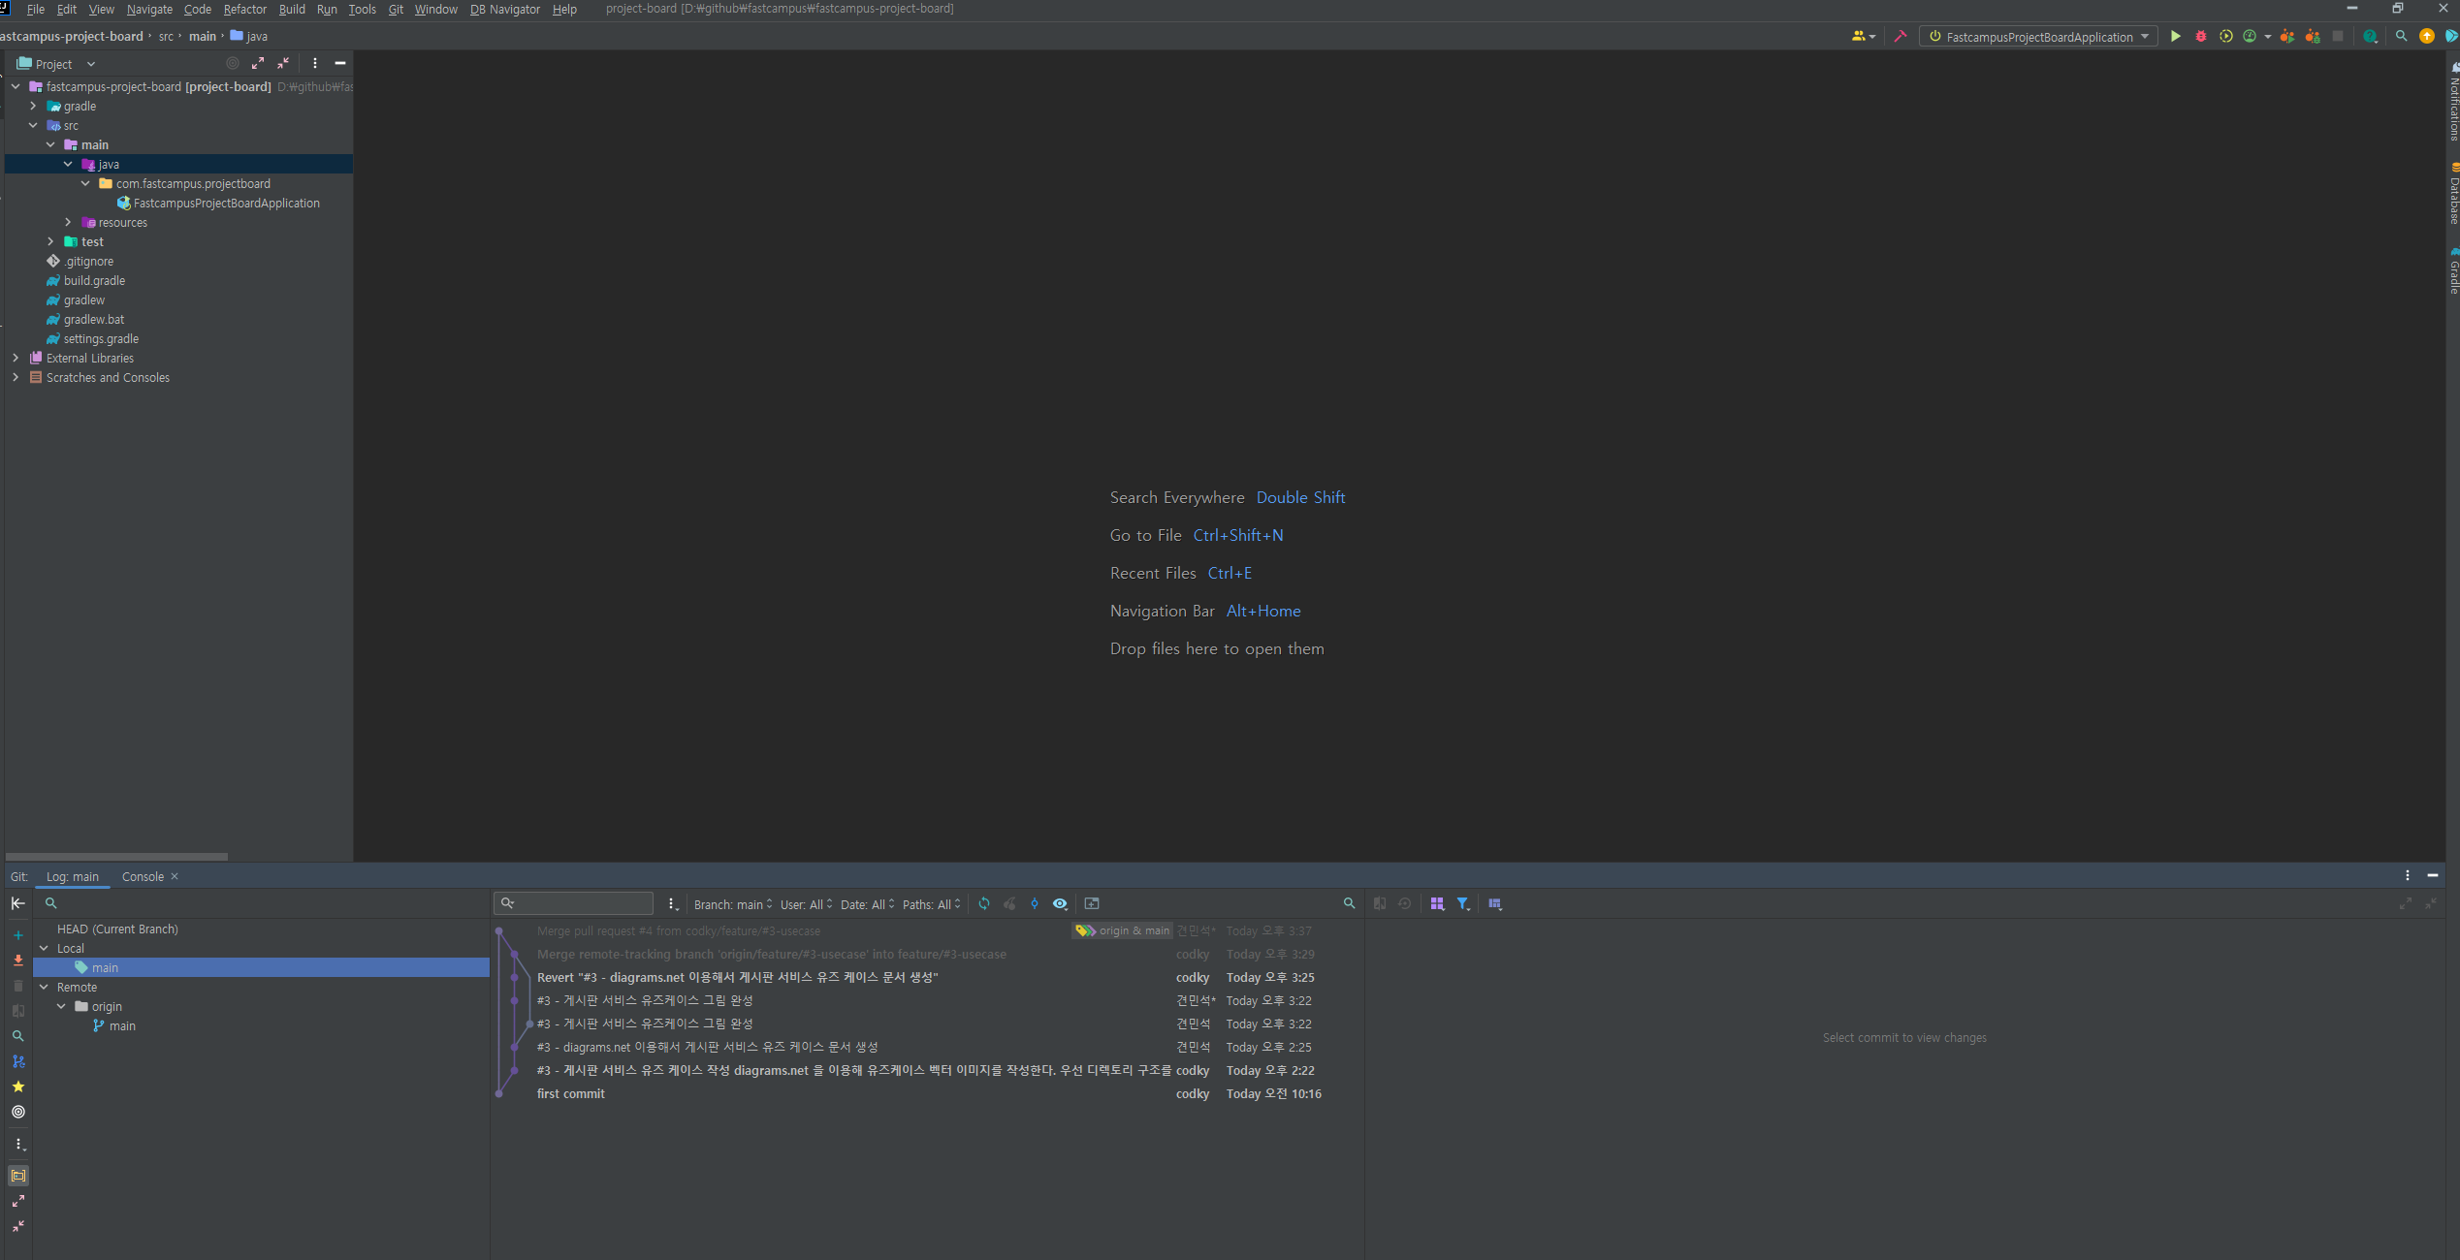
Task: Run the FastcampusProjectBoardApplication configuration
Action: pyautogui.click(x=2175, y=37)
